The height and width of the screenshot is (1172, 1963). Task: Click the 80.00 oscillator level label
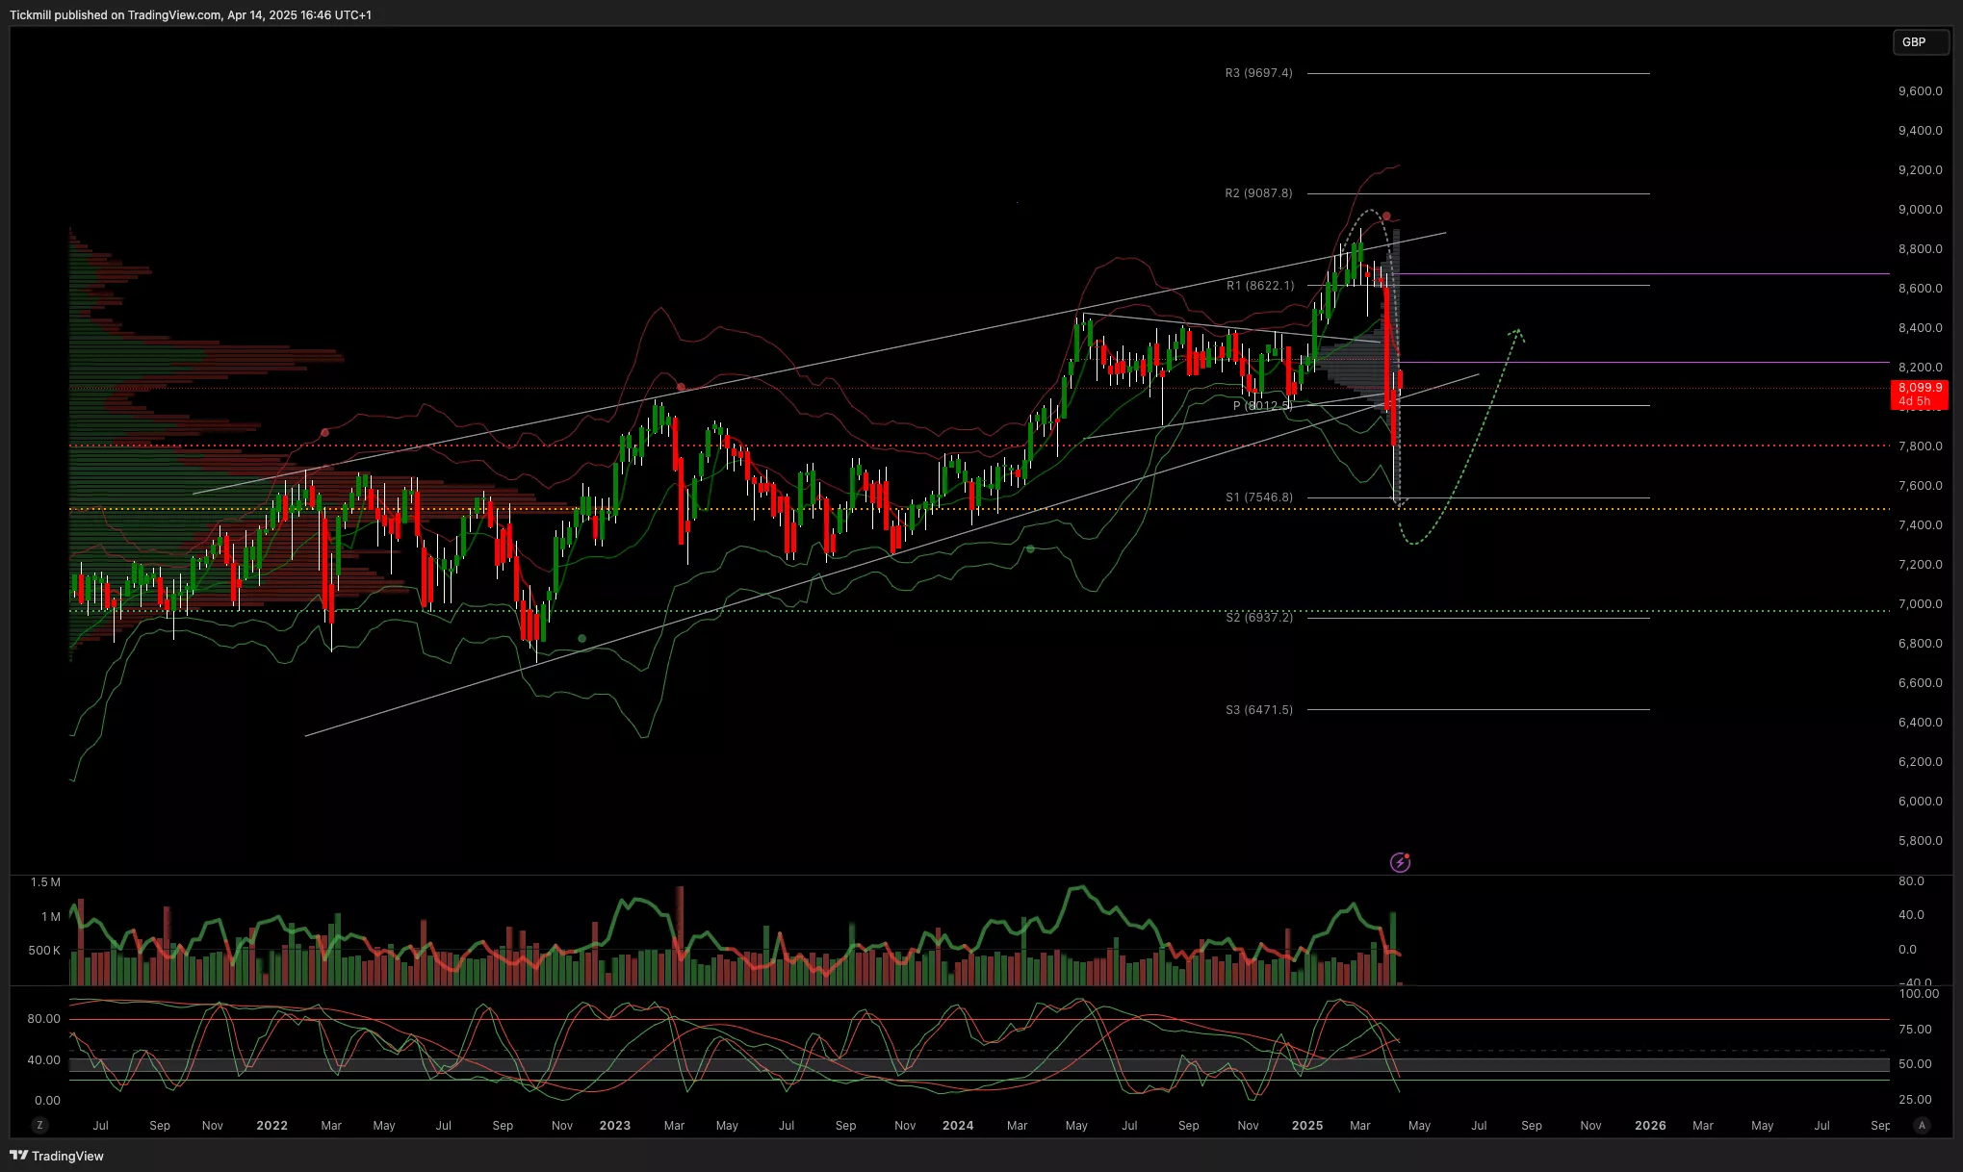tap(43, 1018)
